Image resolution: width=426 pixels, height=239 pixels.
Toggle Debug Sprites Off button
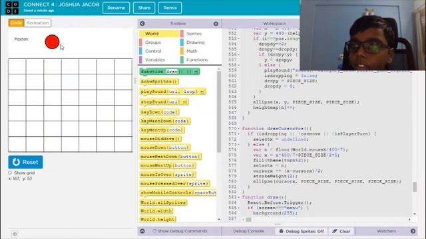click(x=302, y=231)
